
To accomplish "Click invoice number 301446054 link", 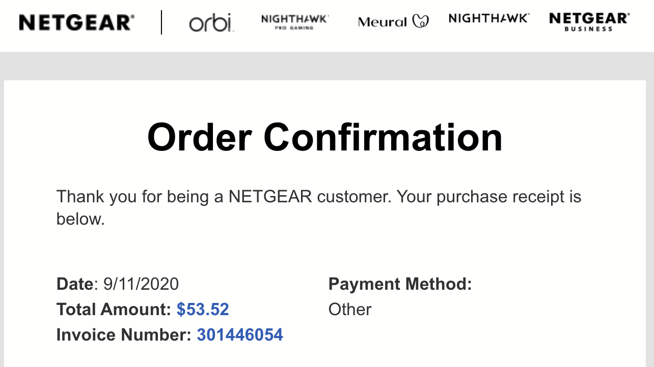I will [240, 335].
